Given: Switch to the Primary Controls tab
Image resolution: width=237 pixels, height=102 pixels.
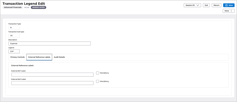Looking at the screenshot, I should coord(18,57).
